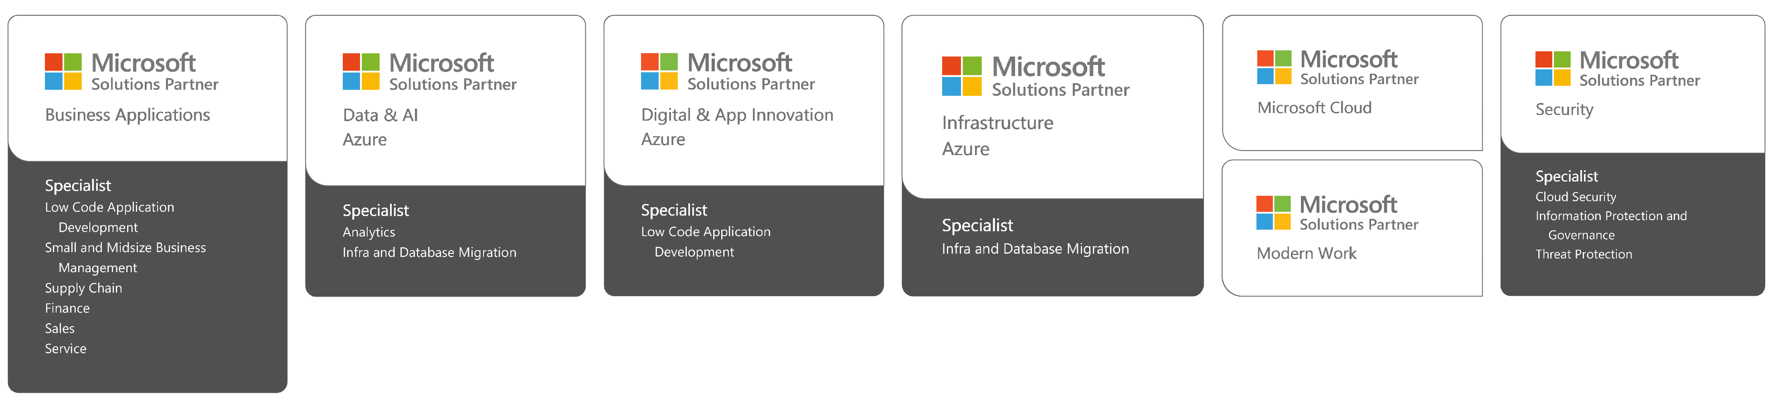
Task: Open the Service specialization entry
Action: point(66,349)
